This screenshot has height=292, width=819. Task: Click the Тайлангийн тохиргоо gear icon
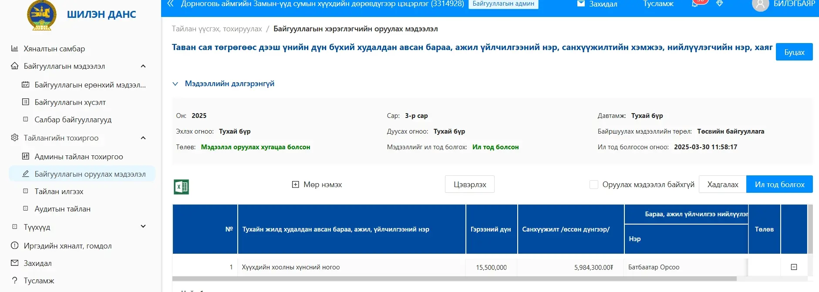pyautogui.click(x=14, y=138)
